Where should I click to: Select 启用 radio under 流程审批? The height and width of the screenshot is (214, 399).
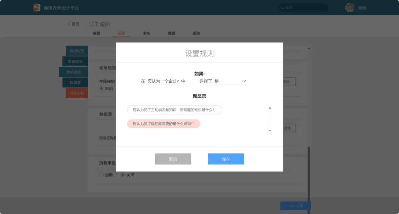102,175
